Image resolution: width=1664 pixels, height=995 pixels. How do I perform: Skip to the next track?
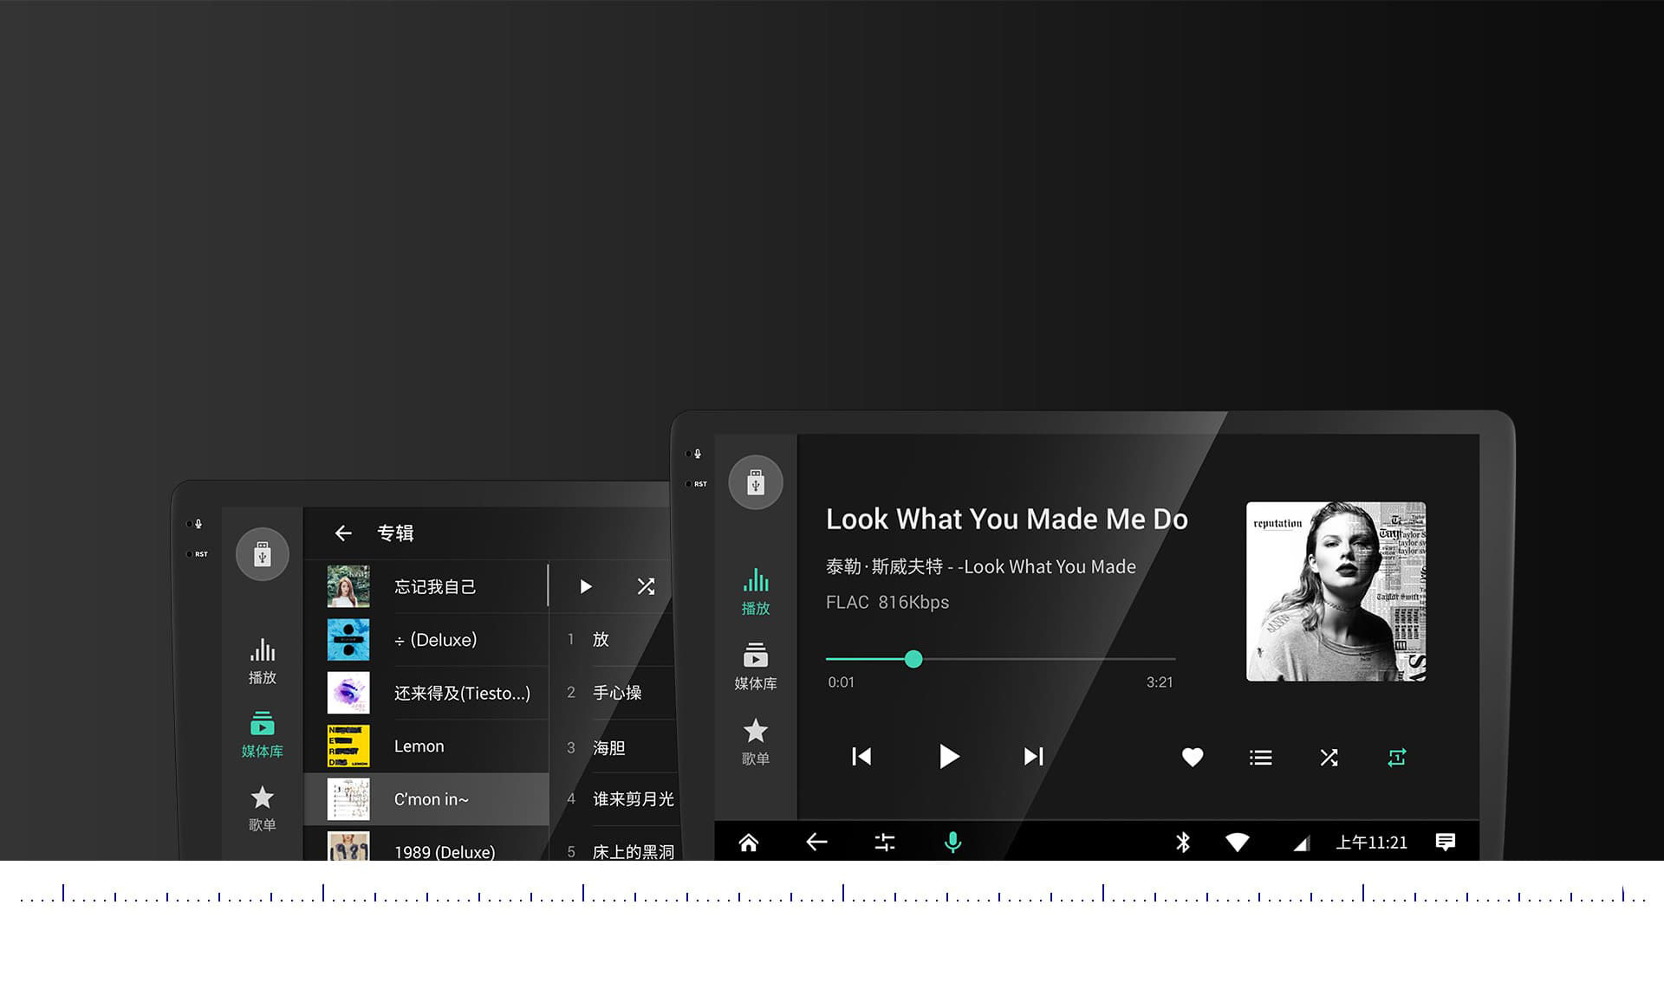tap(1033, 757)
